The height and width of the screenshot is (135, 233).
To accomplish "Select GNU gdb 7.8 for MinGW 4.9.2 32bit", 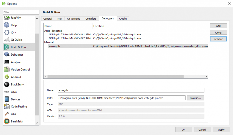I will pos(70,38).
